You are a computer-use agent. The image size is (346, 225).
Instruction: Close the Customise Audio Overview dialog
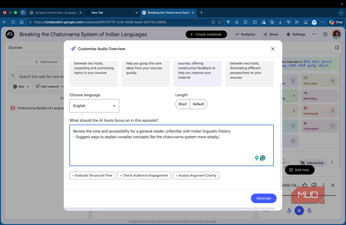tap(273, 49)
